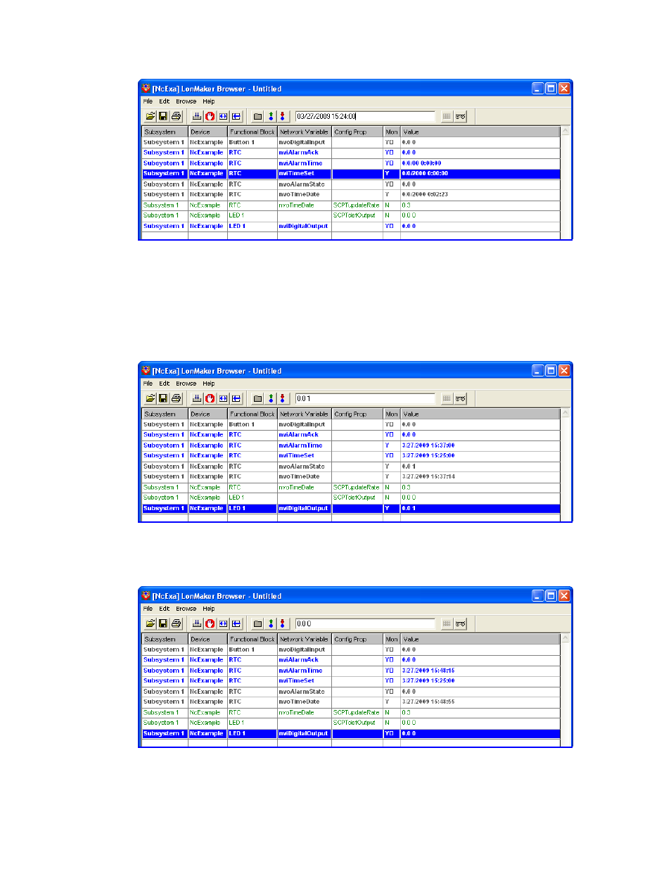This screenshot has width=671, height=869.
Task: Click save floppy icon in bottom window toolbar
Action: [x=163, y=623]
